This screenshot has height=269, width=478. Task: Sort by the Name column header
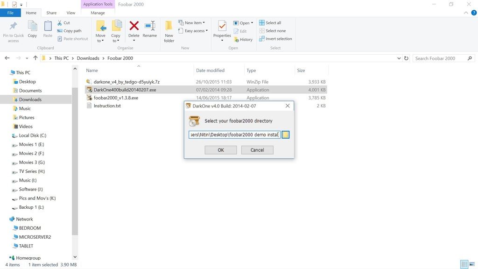tap(92, 70)
